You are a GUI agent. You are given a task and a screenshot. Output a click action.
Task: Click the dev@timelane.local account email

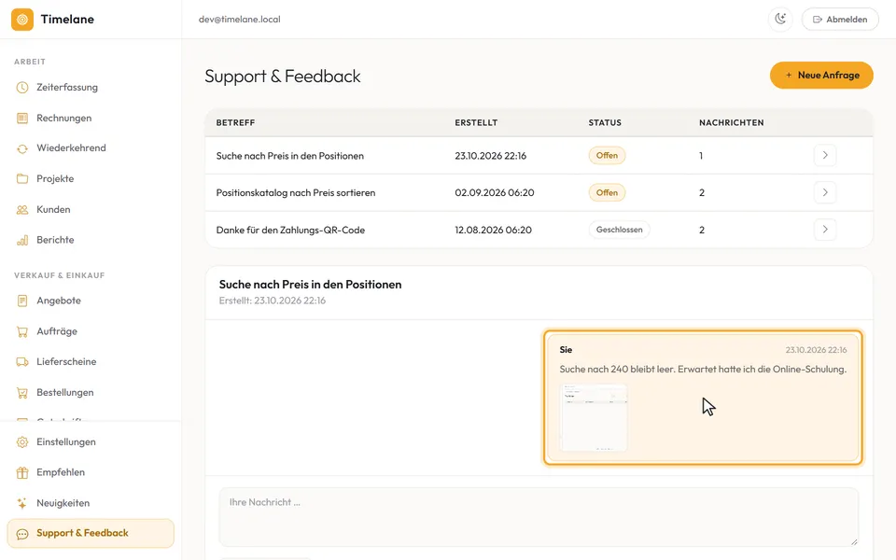(x=240, y=20)
